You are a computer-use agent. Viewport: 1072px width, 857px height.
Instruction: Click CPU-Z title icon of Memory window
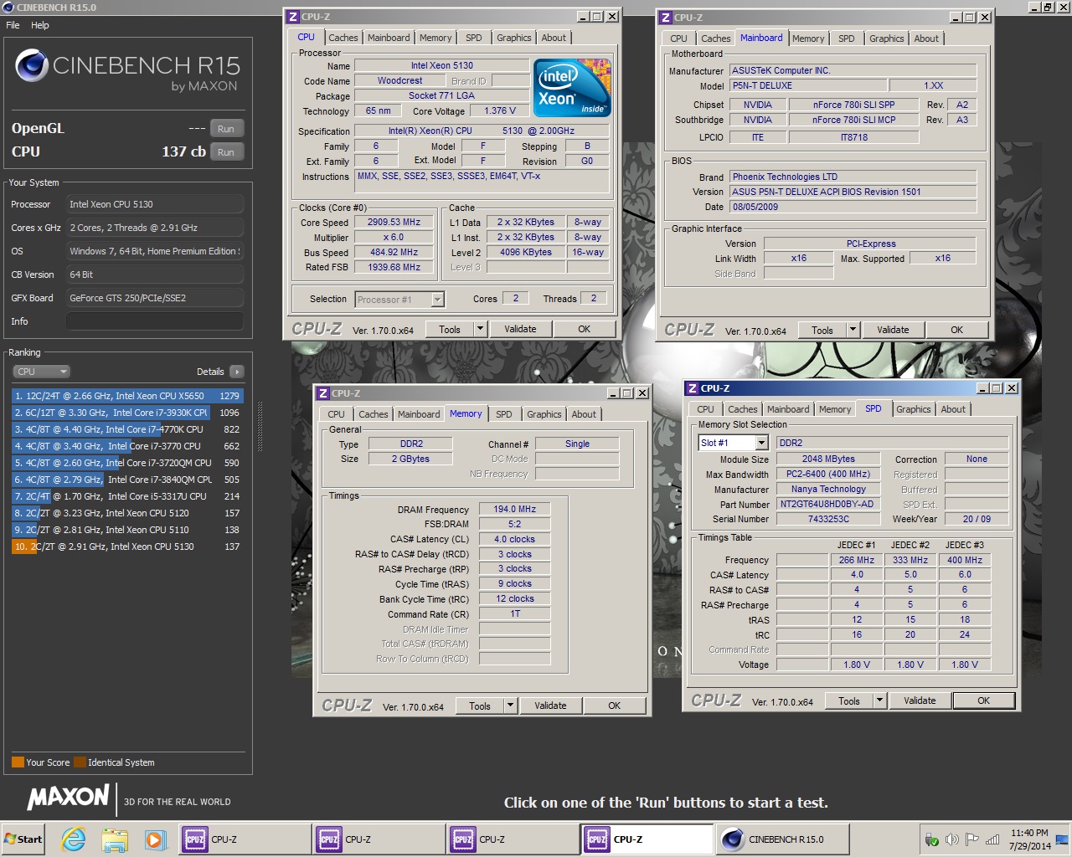coord(323,393)
